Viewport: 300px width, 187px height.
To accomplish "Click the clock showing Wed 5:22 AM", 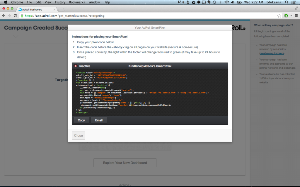I will (253, 2).
